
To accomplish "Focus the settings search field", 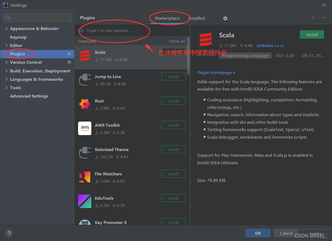I will point(37,18).
